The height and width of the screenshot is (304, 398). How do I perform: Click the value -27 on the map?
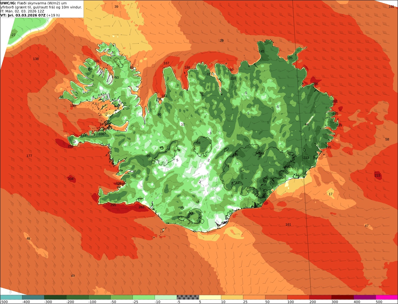click(x=13, y=35)
